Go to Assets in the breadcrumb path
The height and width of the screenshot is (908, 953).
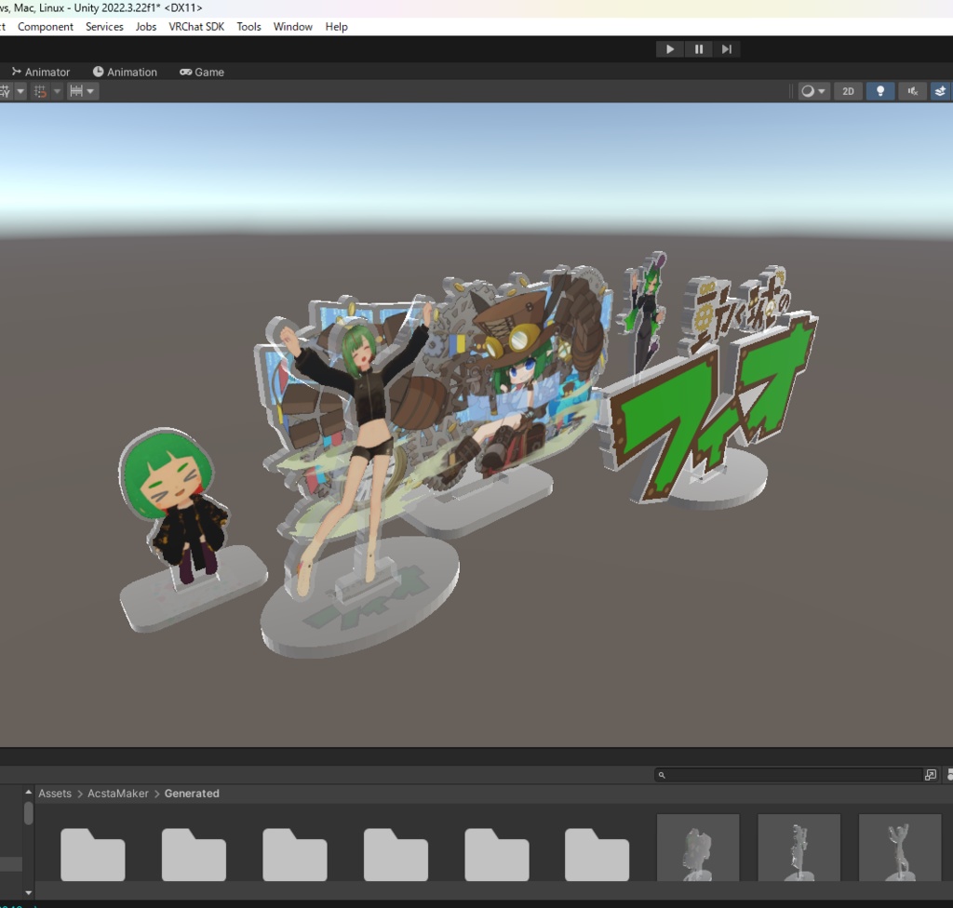[x=55, y=794]
